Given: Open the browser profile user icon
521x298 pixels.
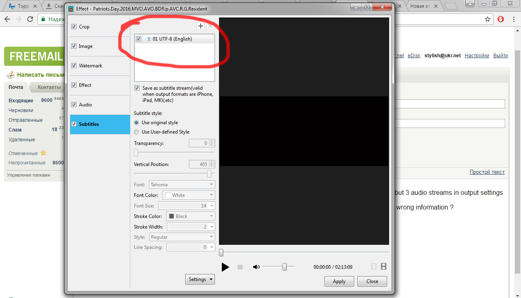Looking at the screenshot, I should coord(471,3).
